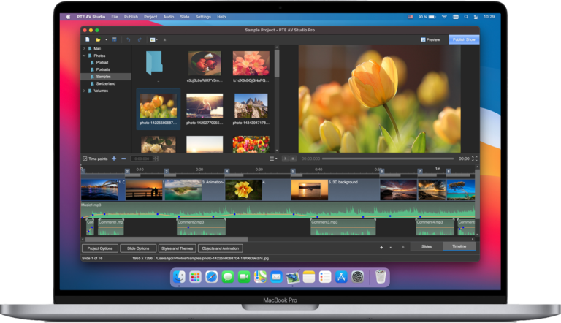Start playback with the play button
Viewport: 561px width, 323px height.
tap(285, 159)
